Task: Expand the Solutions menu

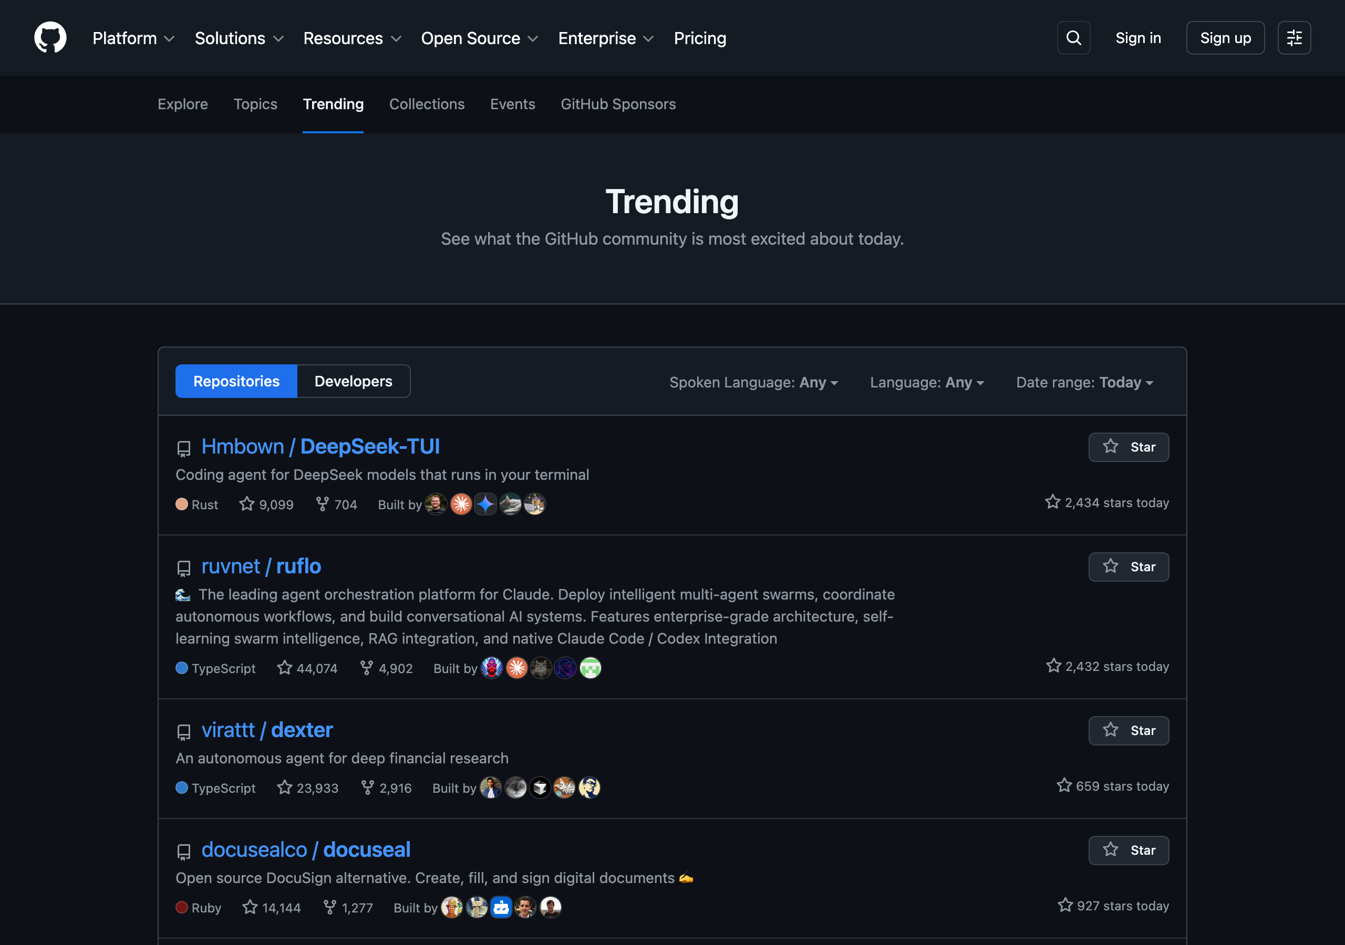Action: click(x=240, y=38)
